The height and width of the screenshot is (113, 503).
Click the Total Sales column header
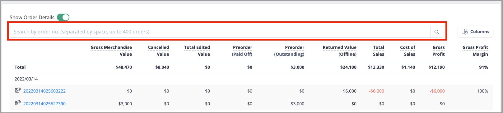point(379,51)
